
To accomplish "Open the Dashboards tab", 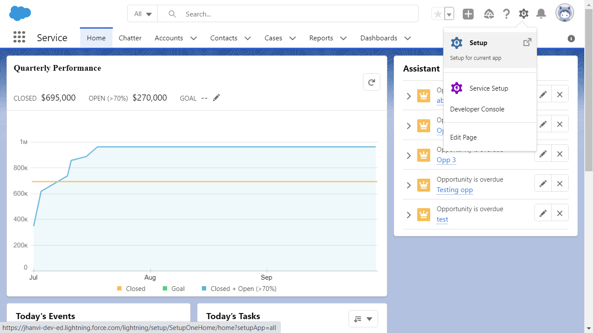I will pyautogui.click(x=379, y=38).
